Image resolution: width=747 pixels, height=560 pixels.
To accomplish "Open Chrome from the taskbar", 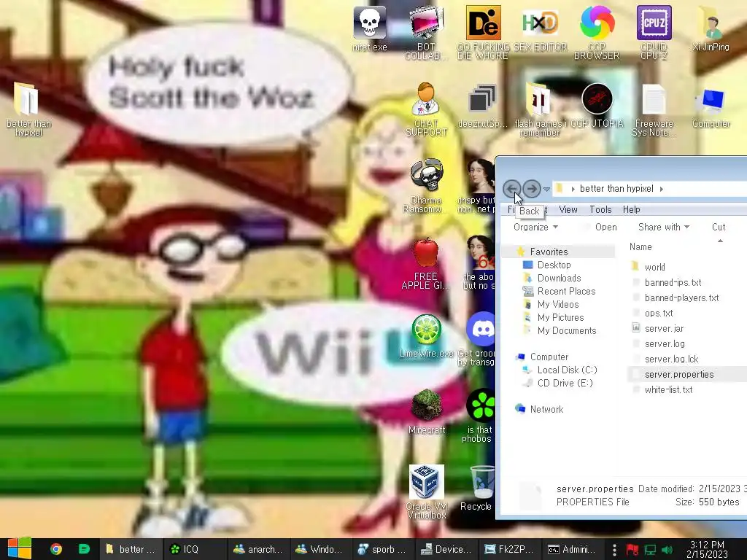I will [x=55, y=549].
